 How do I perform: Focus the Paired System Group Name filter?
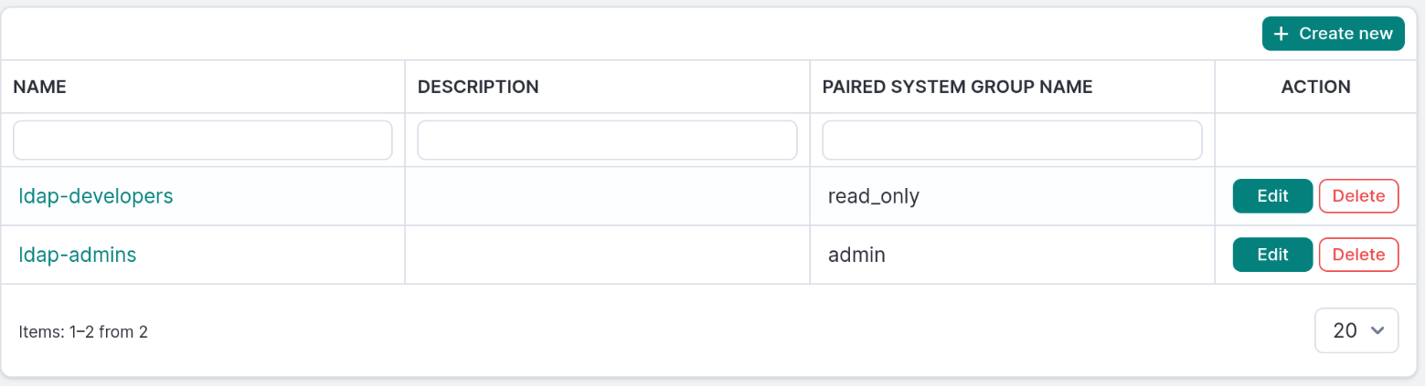[x=1012, y=141]
